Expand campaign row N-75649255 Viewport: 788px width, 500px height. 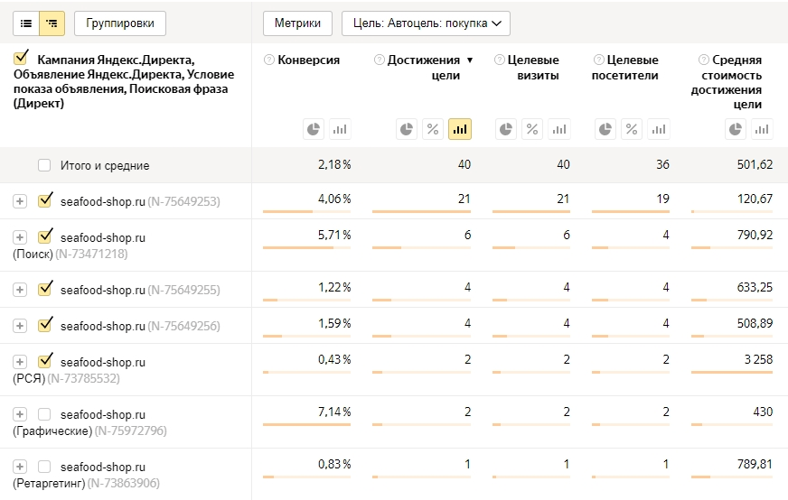[x=20, y=290]
